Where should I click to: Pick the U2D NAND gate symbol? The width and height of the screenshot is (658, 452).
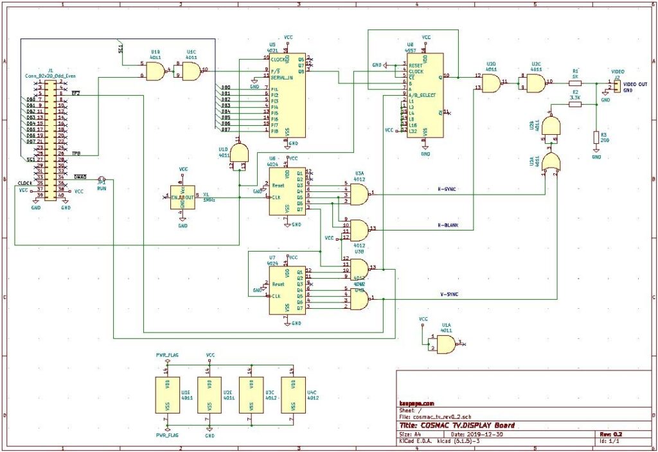point(492,82)
